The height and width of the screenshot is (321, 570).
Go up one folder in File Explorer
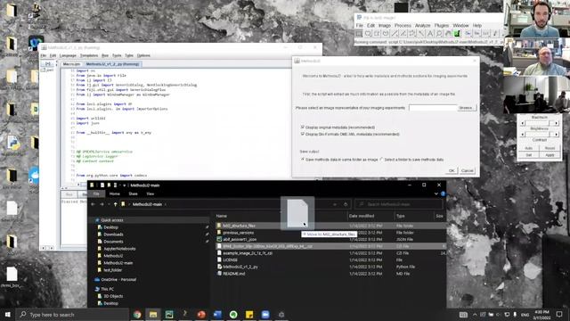[115, 204]
